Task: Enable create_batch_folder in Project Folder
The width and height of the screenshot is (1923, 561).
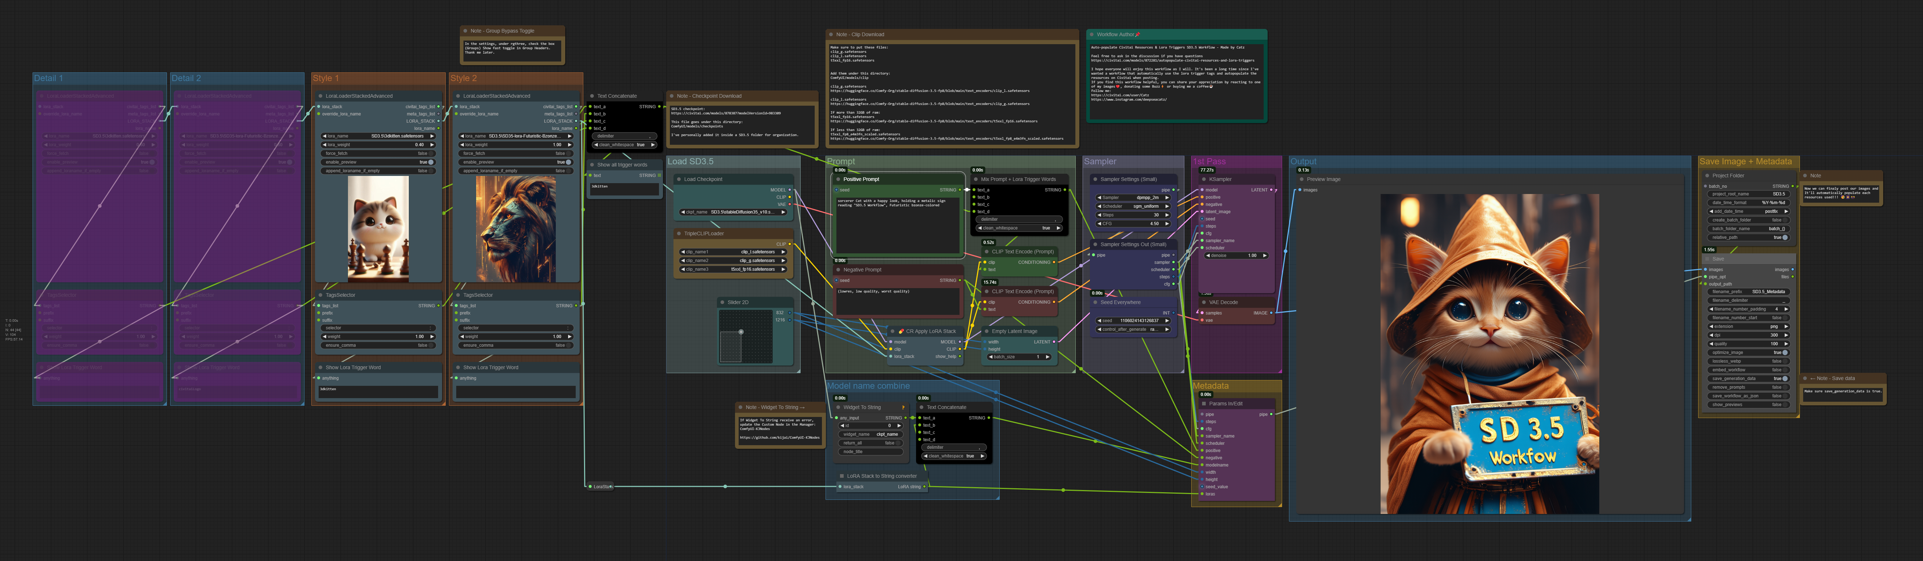Action: (1750, 220)
